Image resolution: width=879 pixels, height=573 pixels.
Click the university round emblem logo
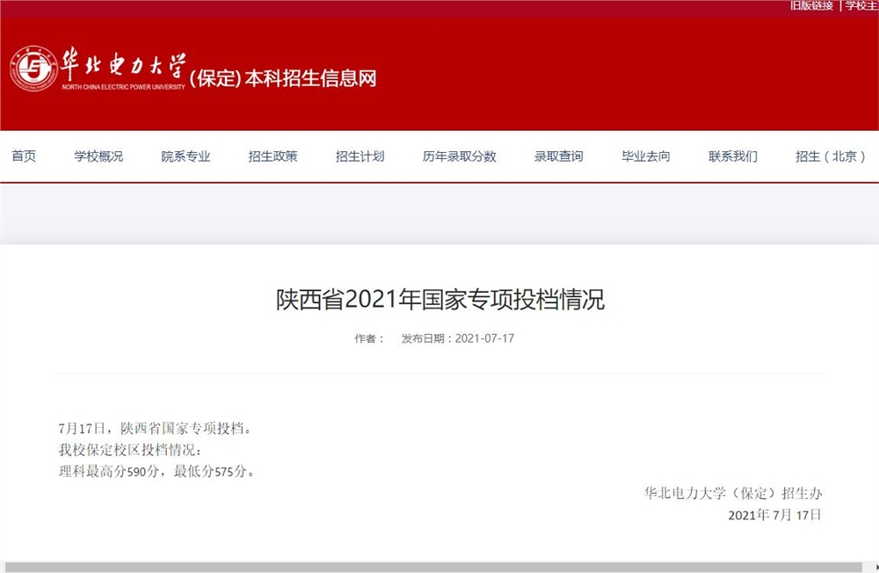point(33,69)
